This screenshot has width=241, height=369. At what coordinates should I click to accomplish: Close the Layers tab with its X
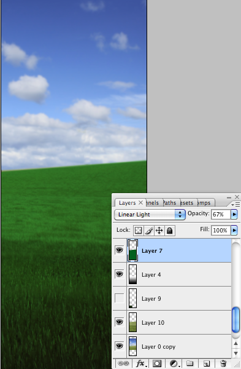[140, 202]
